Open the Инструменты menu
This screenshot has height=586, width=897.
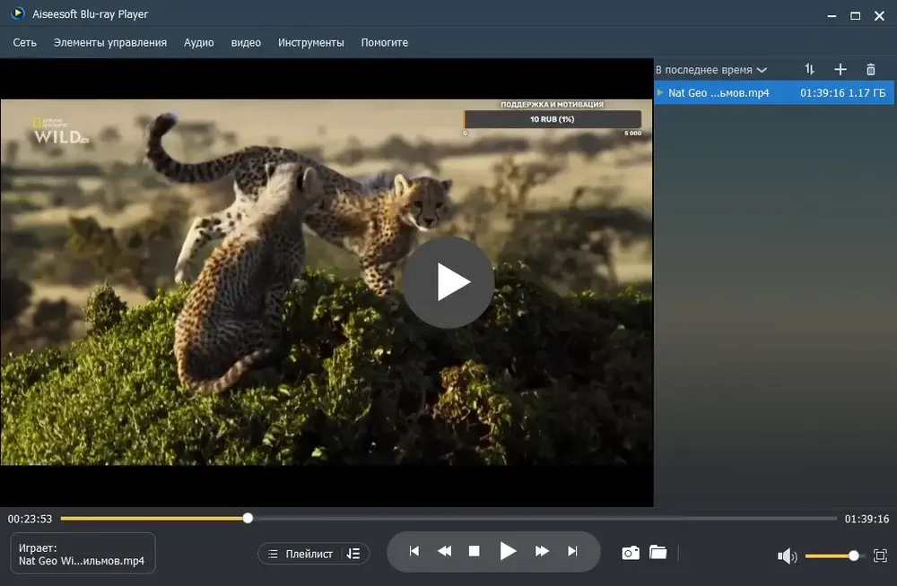[310, 42]
